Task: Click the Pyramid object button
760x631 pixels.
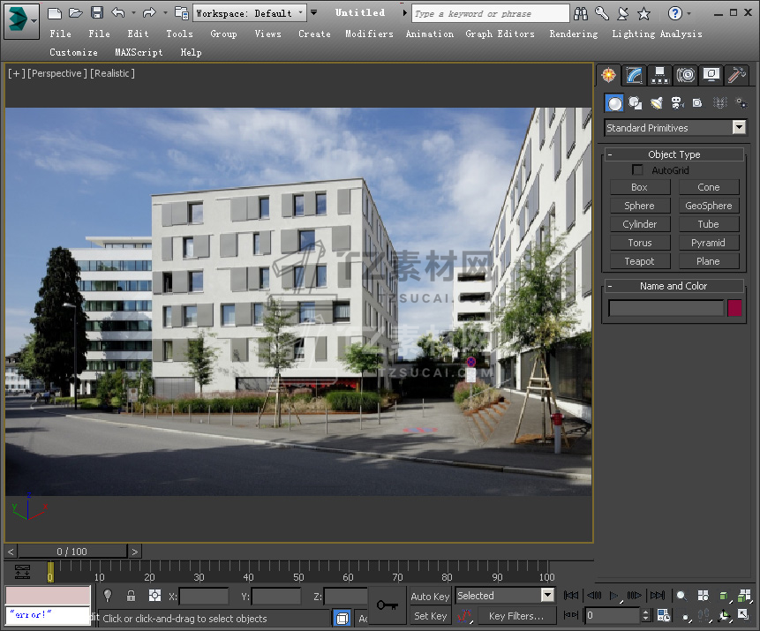Action: pos(709,243)
